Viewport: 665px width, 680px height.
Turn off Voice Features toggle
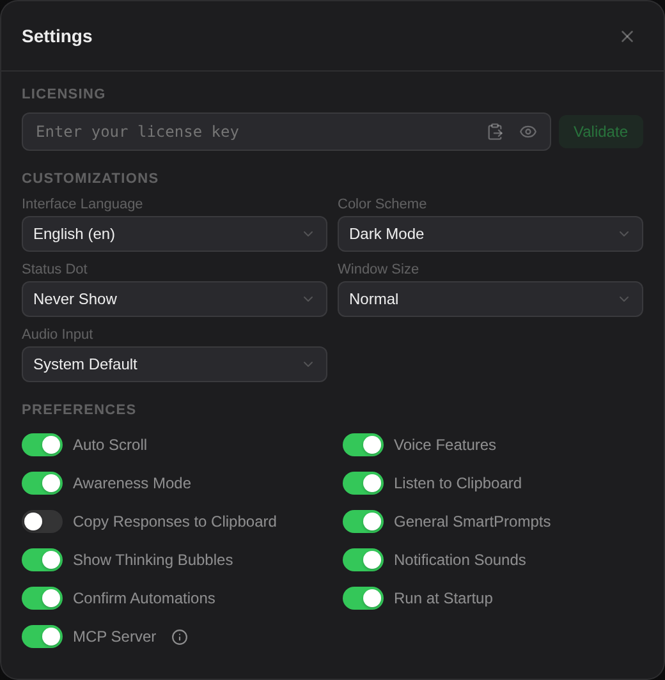[363, 445]
